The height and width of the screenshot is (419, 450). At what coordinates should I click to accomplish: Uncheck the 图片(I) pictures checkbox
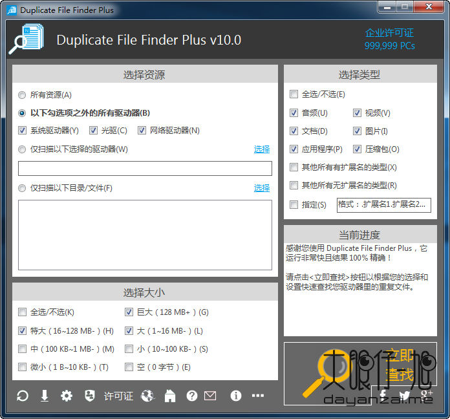coord(357,131)
